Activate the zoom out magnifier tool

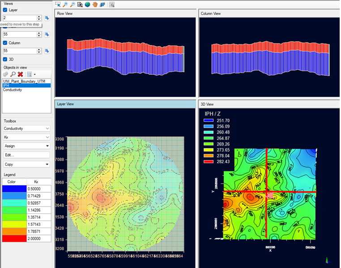pos(72,4)
